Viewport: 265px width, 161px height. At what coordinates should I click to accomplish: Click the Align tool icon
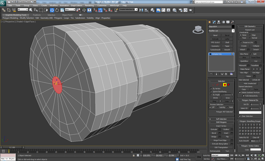[x=146, y=10]
